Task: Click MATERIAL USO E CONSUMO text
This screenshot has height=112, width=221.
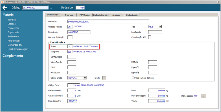Action: tap(85, 47)
